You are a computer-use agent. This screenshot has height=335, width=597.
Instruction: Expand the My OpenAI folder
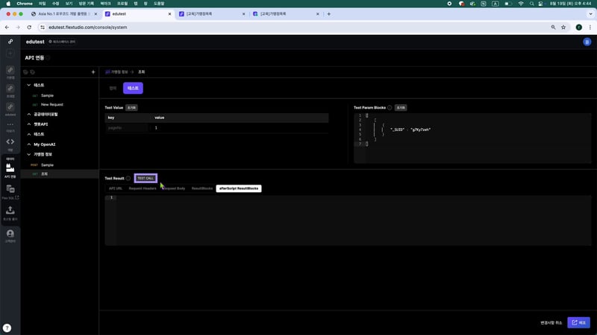(x=28, y=144)
